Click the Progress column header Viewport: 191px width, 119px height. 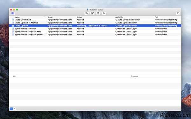[134, 76]
